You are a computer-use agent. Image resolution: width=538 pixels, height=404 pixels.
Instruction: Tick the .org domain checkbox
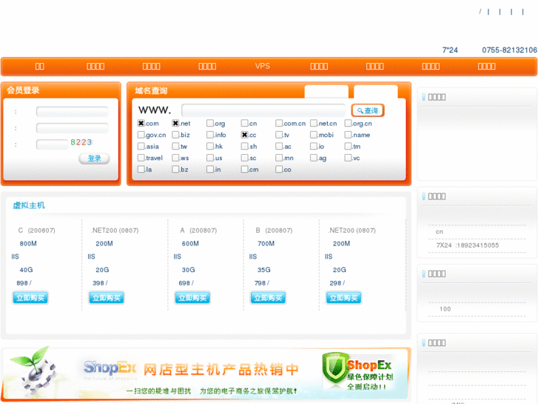click(x=210, y=123)
